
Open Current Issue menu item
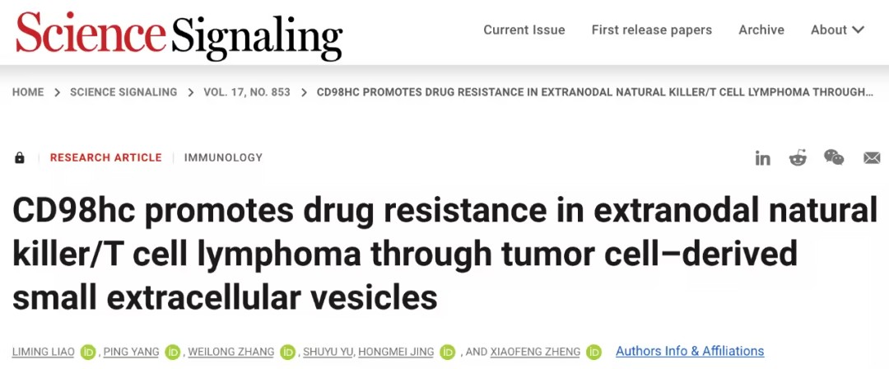click(524, 30)
